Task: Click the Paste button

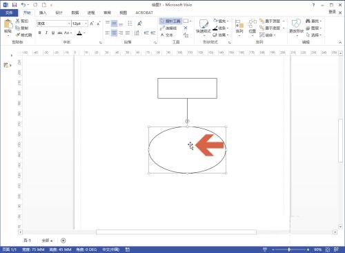Action: click(8, 27)
